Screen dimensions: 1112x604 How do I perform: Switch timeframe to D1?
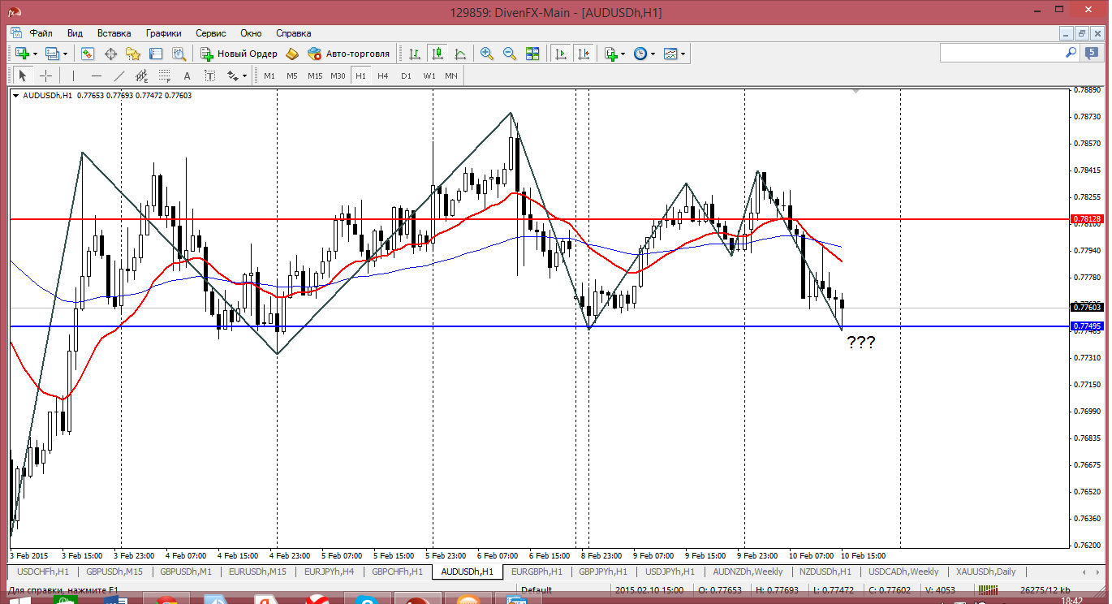tap(406, 75)
